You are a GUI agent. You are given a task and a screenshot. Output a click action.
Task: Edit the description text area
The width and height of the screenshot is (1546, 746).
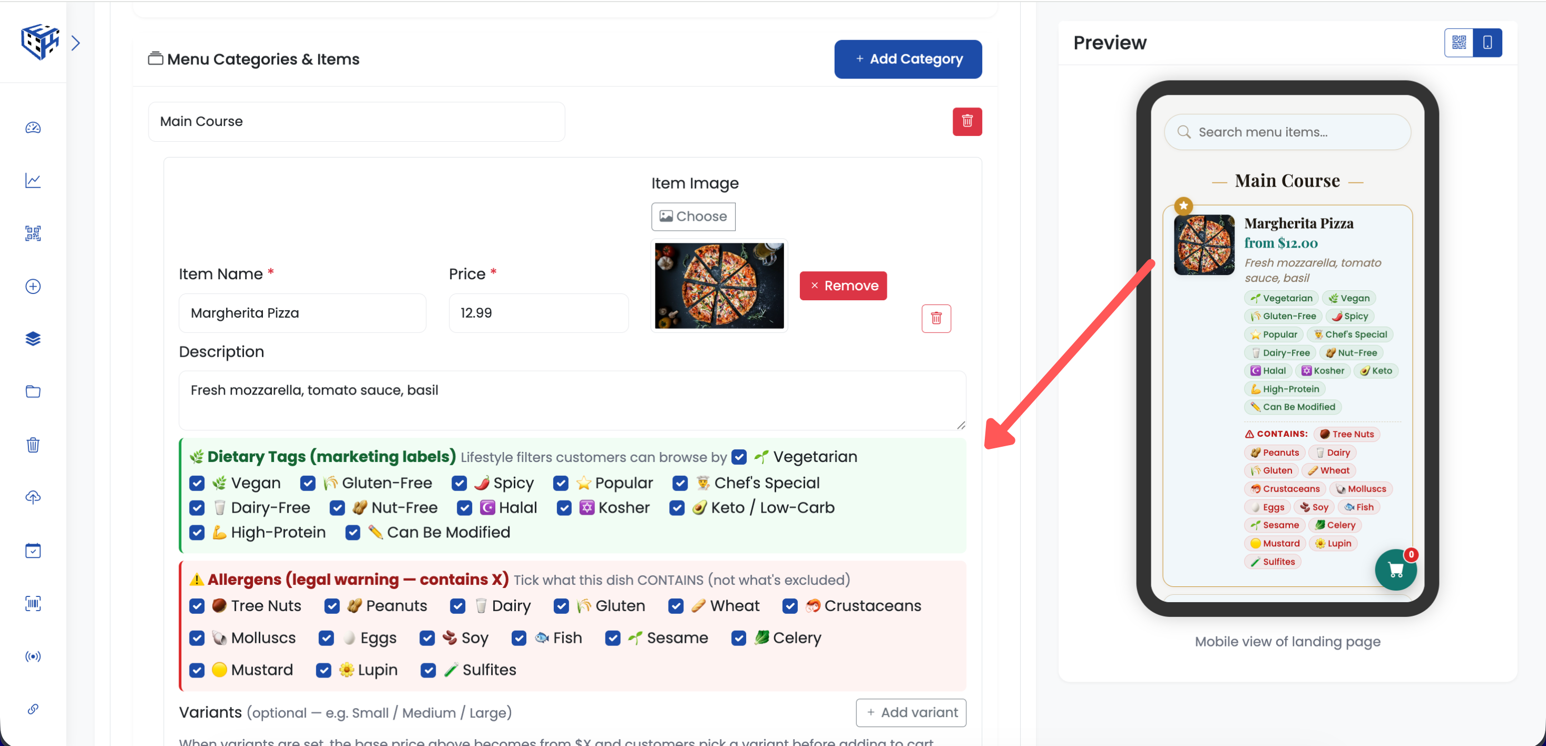(572, 400)
